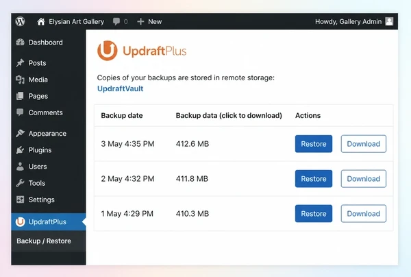The image size is (411, 277).
Task: Restore the 3 May 4:35 PM backup
Action: coord(314,144)
